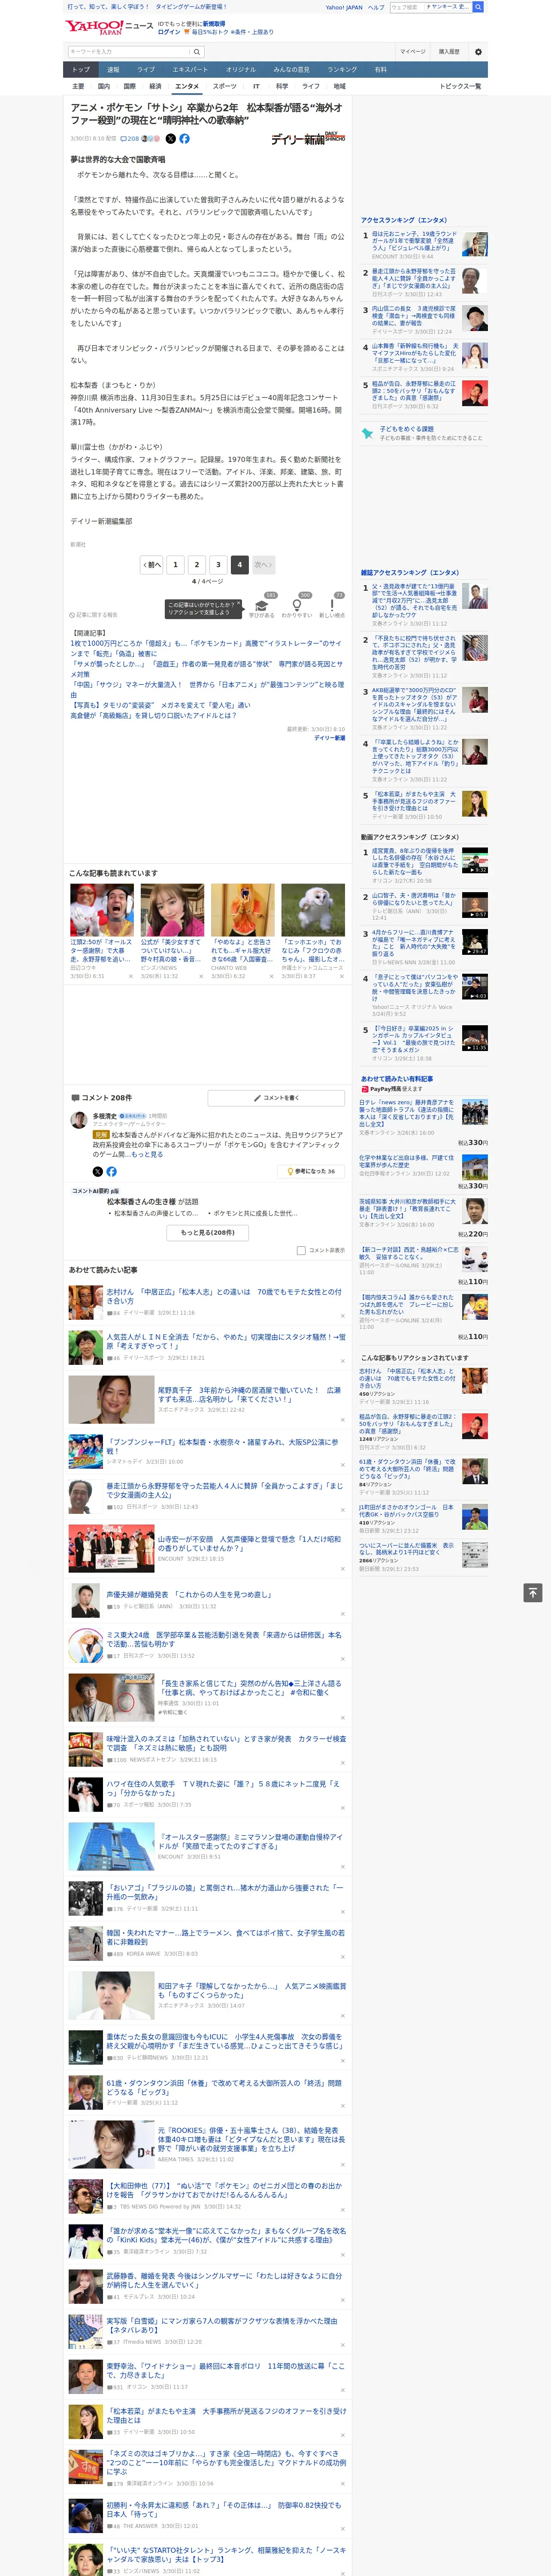Select the 国内 category
551x2576 pixels.
coord(104,87)
